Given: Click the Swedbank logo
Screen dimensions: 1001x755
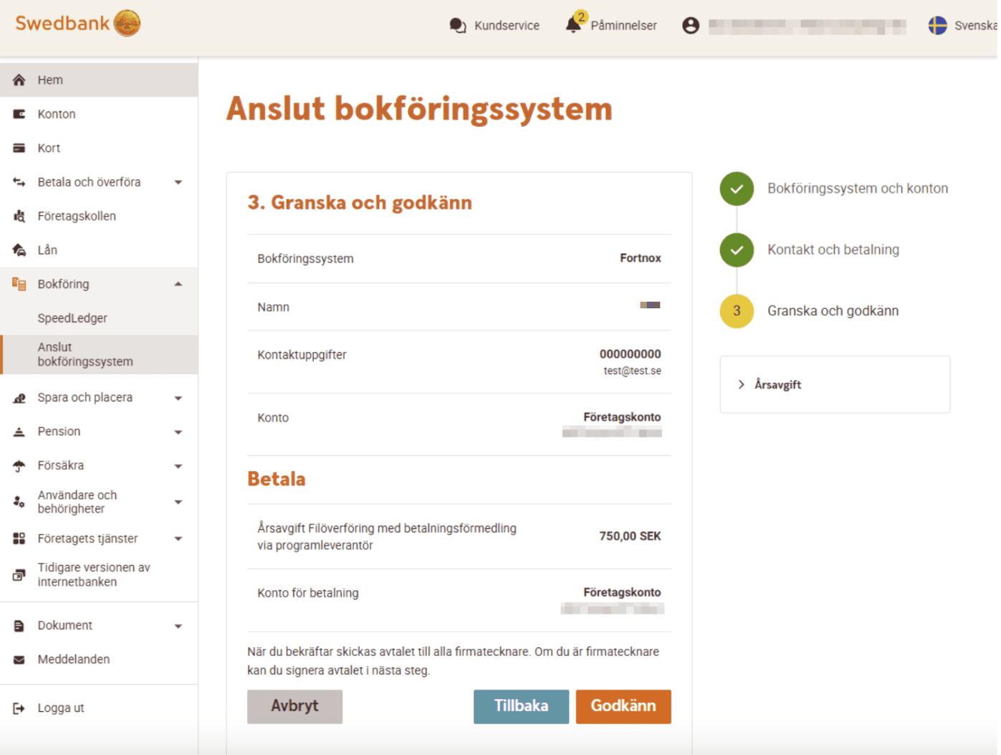Looking at the screenshot, I should pyautogui.click(x=77, y=24).
